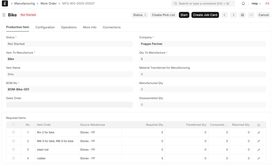Select the rubber row checkbox
The width and height of the screenshot is (273, 167).
pyautogui.click(x=13, y=158)
